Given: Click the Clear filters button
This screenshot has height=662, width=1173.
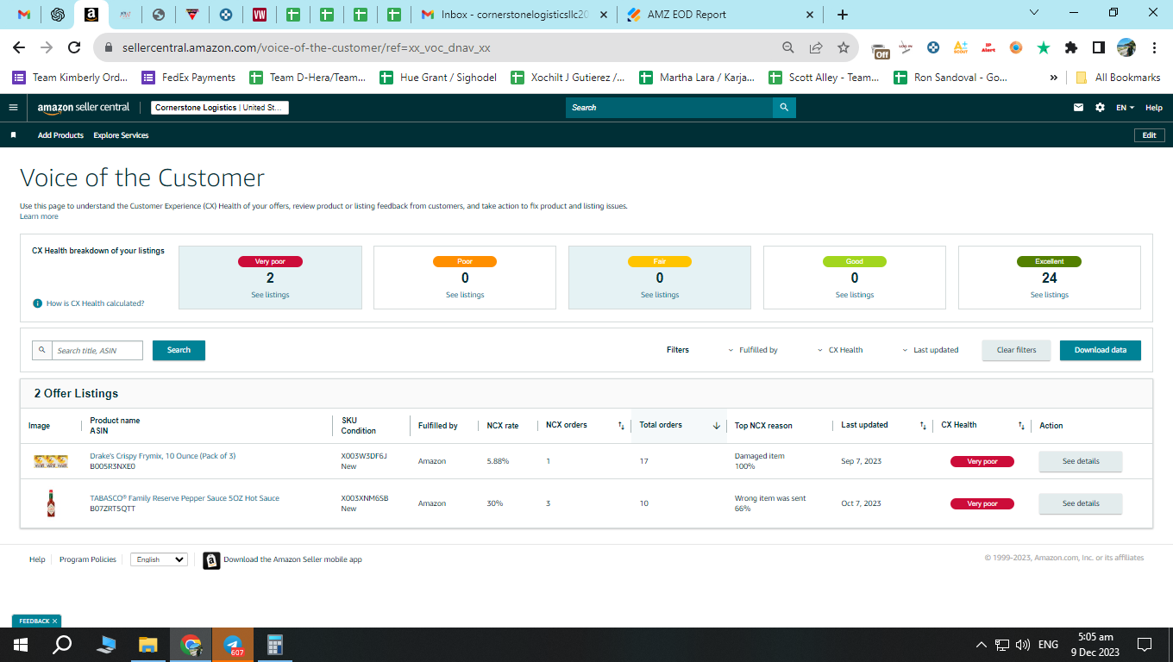Looking at the screenshot, I should (1016, 350).
